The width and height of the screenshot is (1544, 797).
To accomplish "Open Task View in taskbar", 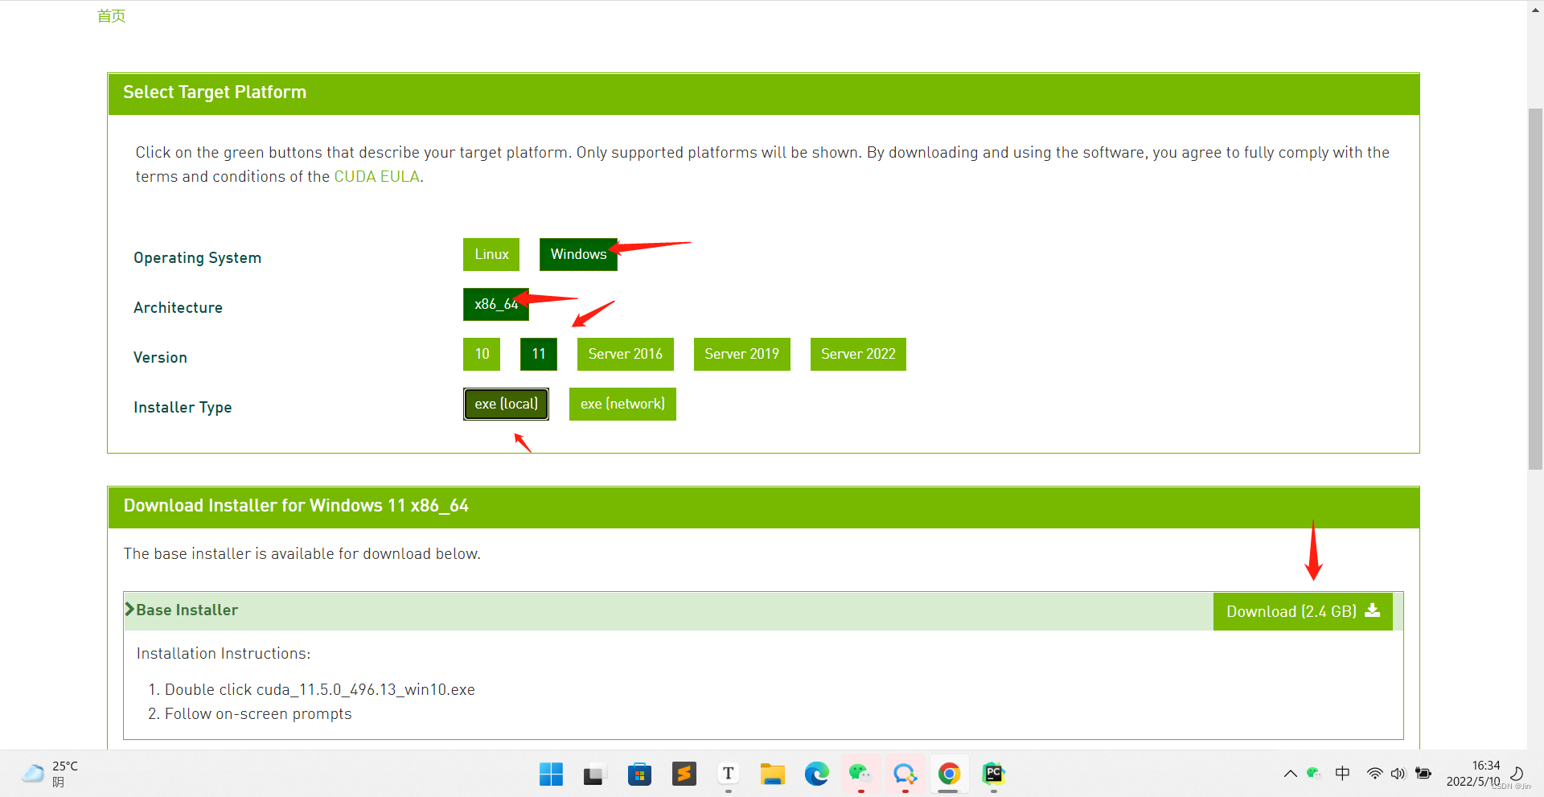I will [593, 774].
